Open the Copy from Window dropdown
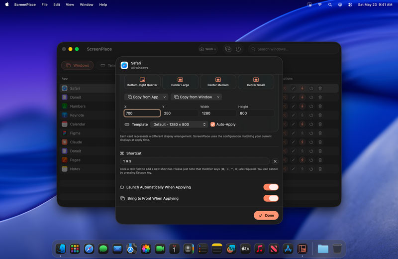The image size is (398, 259). tap(196, 97)
